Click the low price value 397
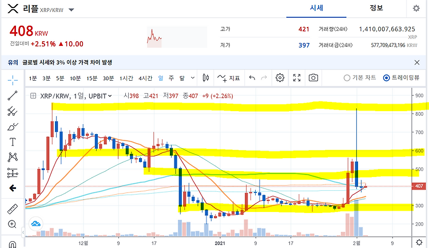 pyautogui.click(x=304, y=45)
